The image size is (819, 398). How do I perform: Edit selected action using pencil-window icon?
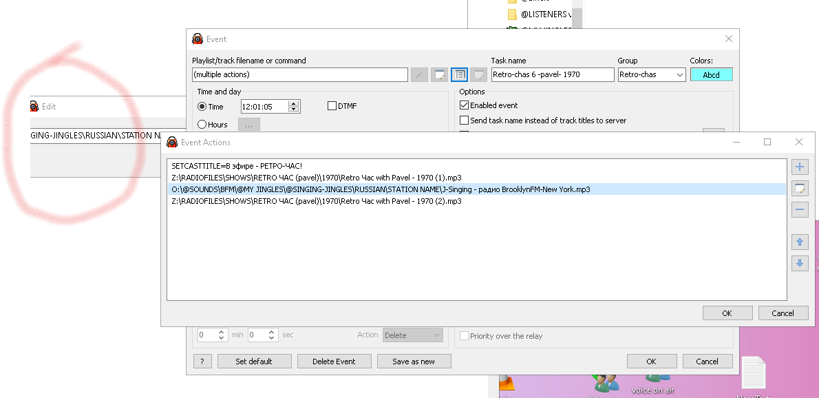800,189
